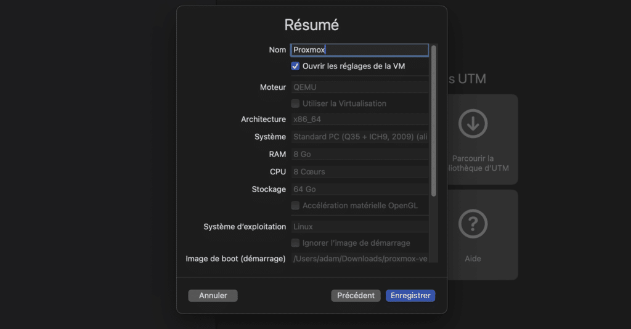The image size is (631, 329).
Task: Go back with the Précédent button
Action: pyautogui.click(x=356, y=296)
